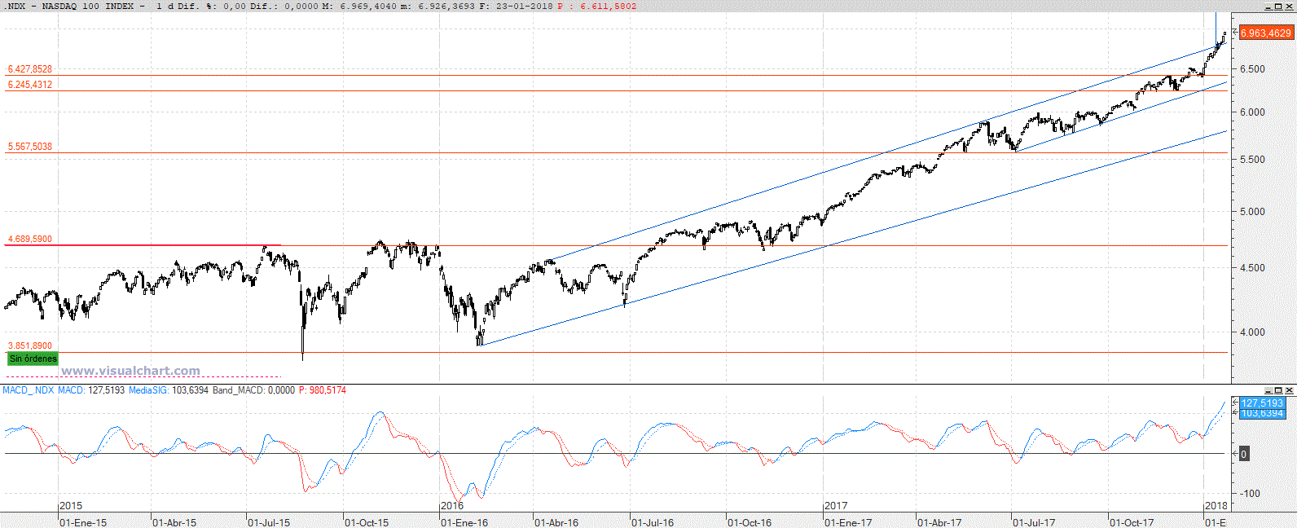Image resolution: width=1297 pixels, height=528 pixels.
Task: Click the 01-Jul-15 date on time axis
Action: (x=269, y=522)
